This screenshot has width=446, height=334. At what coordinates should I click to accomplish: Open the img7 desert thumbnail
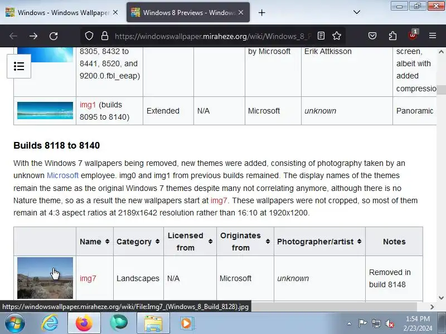coord(45,278)
